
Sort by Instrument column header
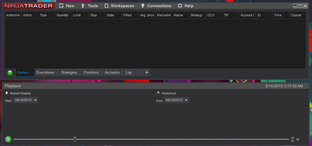pos(13,15)
